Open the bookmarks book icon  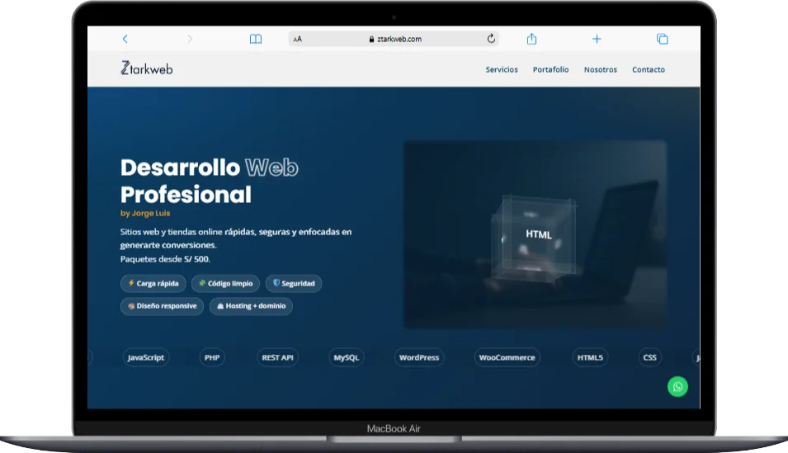point(256,39)
